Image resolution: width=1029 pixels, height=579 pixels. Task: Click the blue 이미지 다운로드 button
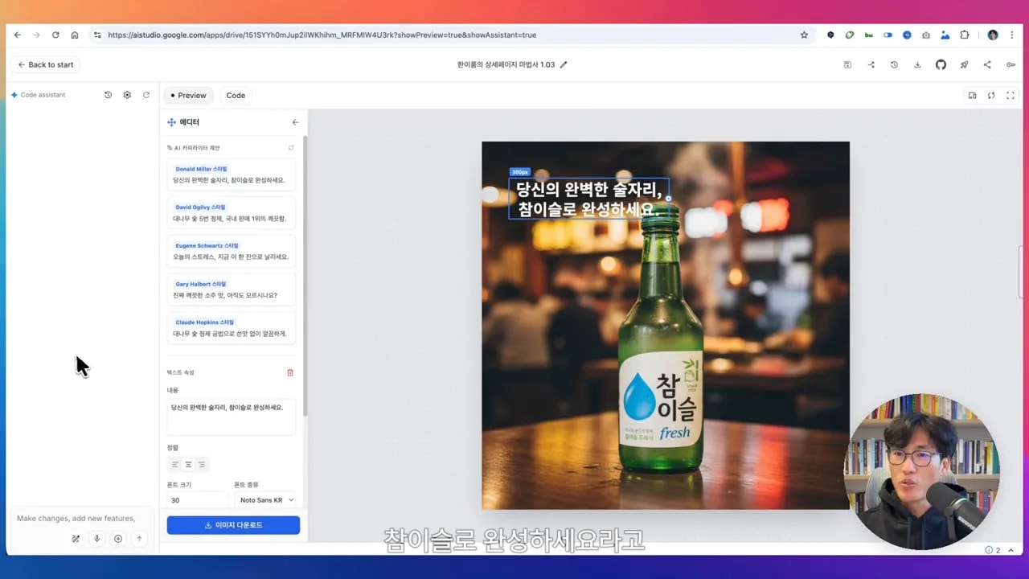pyautogui.click(x=233, y=525)
